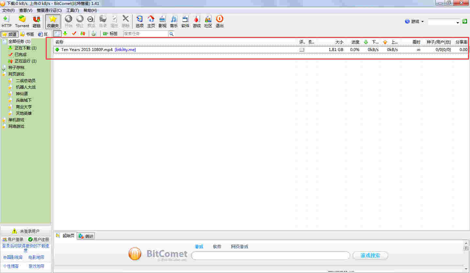The width and height of the screenshot is (470, 273).
Task: Switch to the IE sidebar tab
Action: [x=43, y=34]
